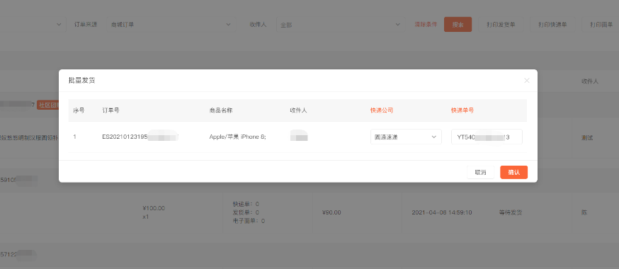The height and width of the screenshot is (269, 619).
Task: Open the 收件人 dropdown showing 全部
Action: [x=341, y=25]
